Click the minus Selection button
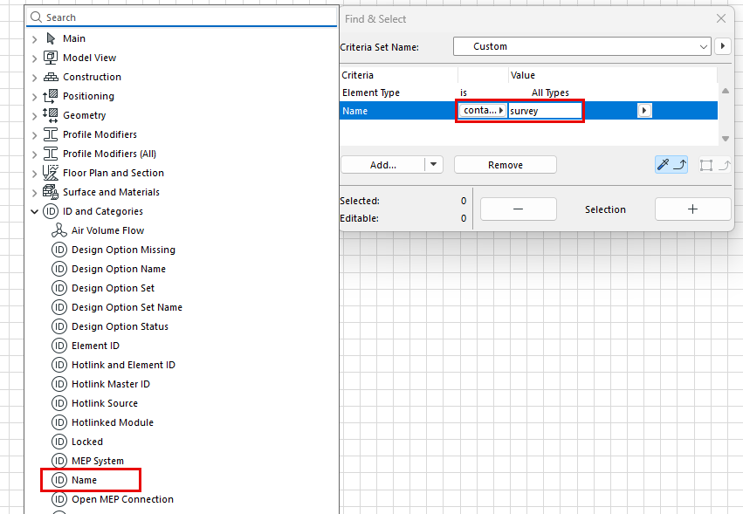Viewport: 743px width, 514px height. [x=518, y=209]
